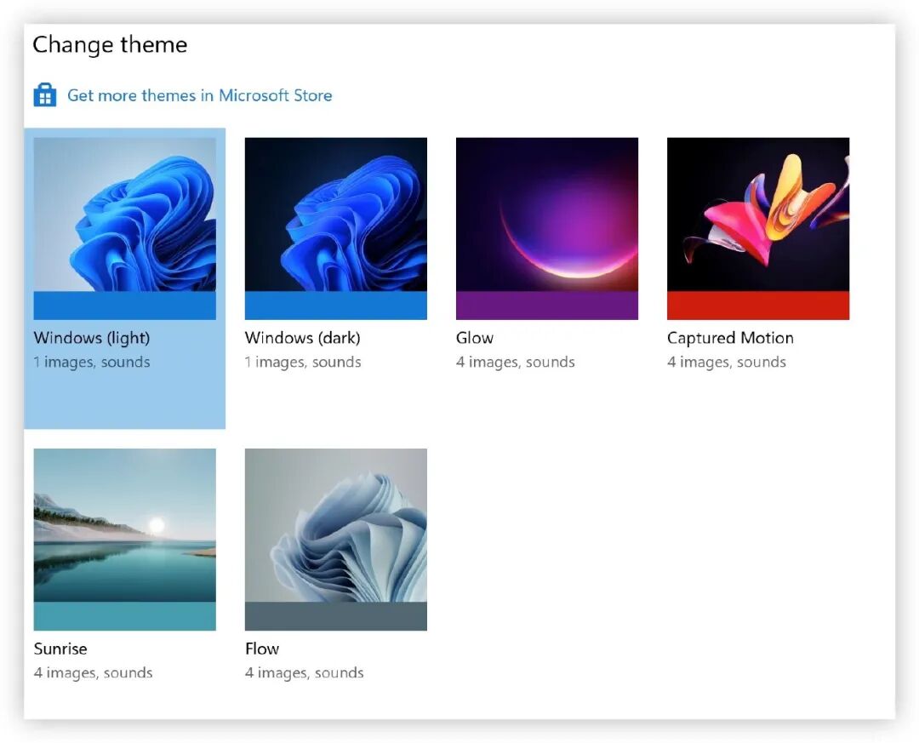Click the "Flow" label text
Image resolution: width=919 pixels, height=743 pixels.
coord(261,649)
